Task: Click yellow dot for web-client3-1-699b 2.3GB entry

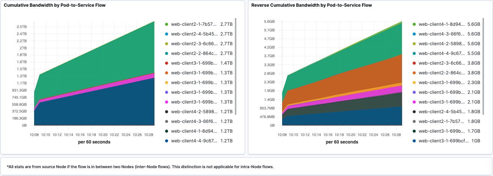Action: (414, 83)
